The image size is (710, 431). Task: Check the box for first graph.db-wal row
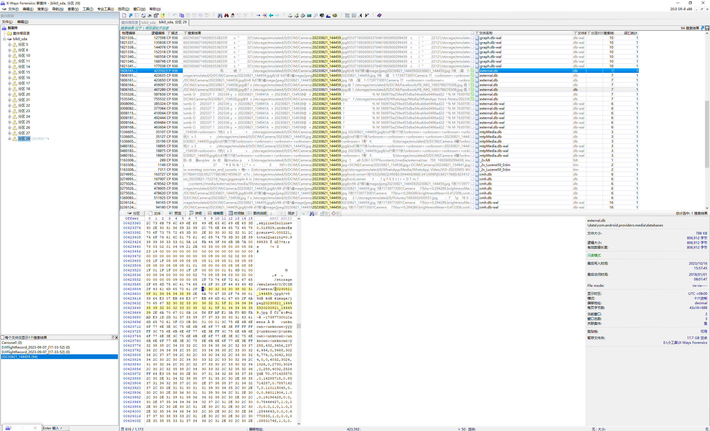(473, 38)
